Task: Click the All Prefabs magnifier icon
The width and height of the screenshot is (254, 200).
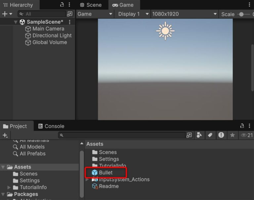Action: (16, 154)
